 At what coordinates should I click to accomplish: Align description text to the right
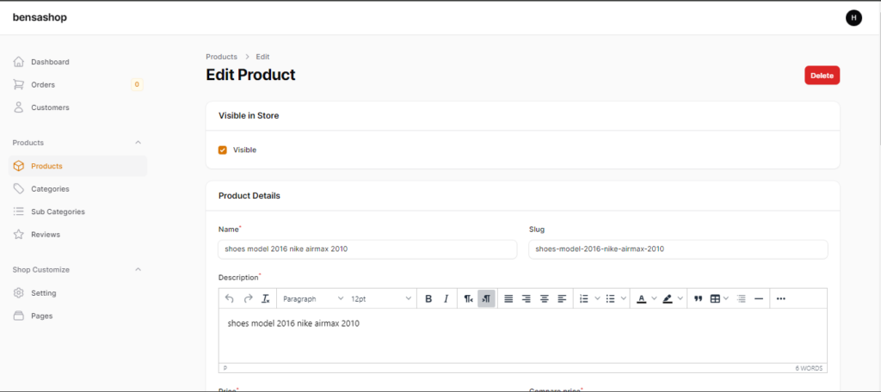pos(527,299)
